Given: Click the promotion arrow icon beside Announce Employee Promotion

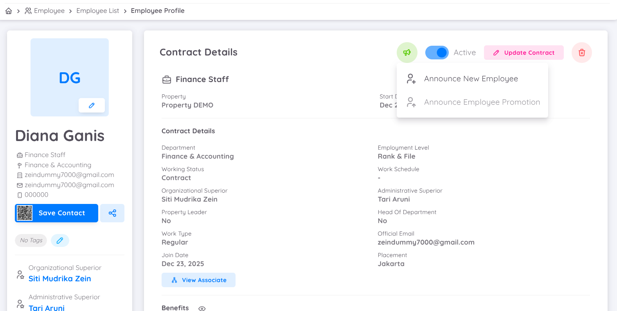Looking at the screenshot, I should coord(411,102).
